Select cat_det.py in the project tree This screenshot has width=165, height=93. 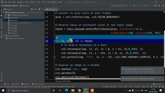pos(14,20)
